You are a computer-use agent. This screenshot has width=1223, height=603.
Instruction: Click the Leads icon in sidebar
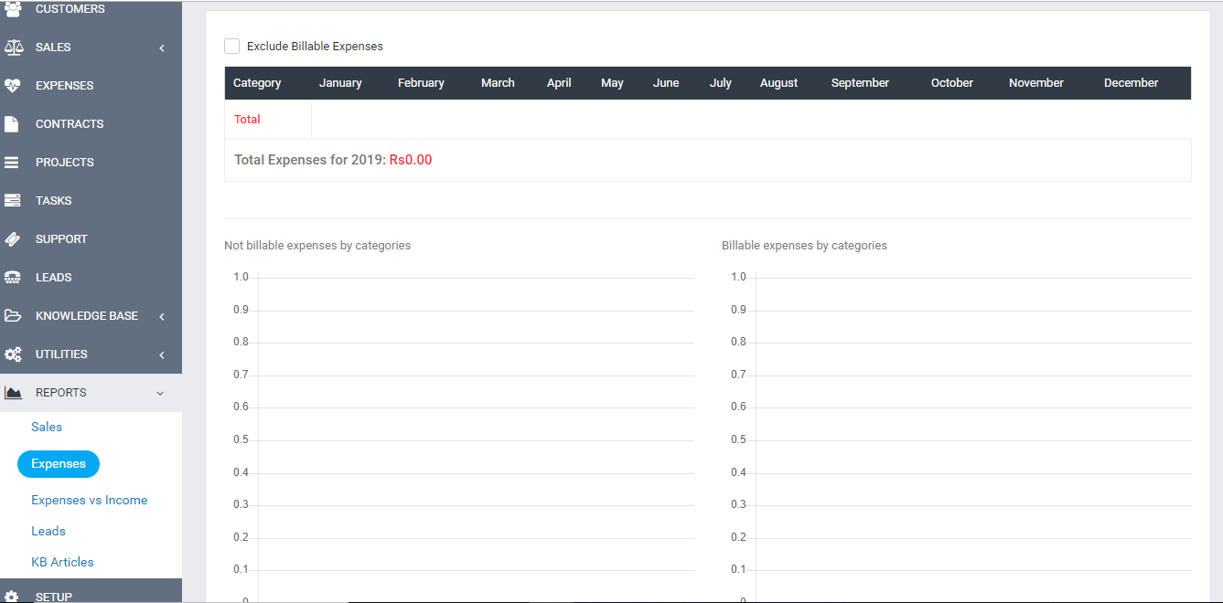pos(13,278)
